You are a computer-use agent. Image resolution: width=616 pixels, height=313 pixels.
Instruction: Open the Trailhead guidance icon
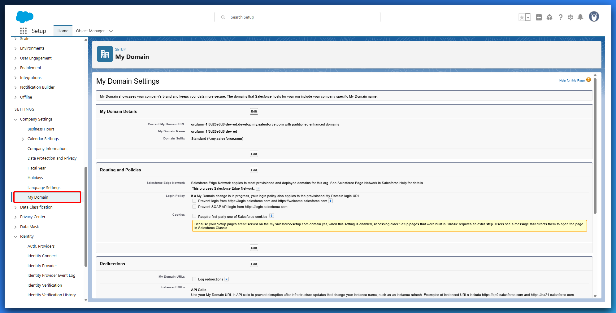point(549,17)
